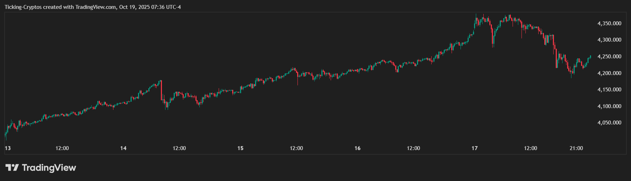Select date label 15 on time axis
Viewport: 631px width, 181px height.
click(240, 148)
